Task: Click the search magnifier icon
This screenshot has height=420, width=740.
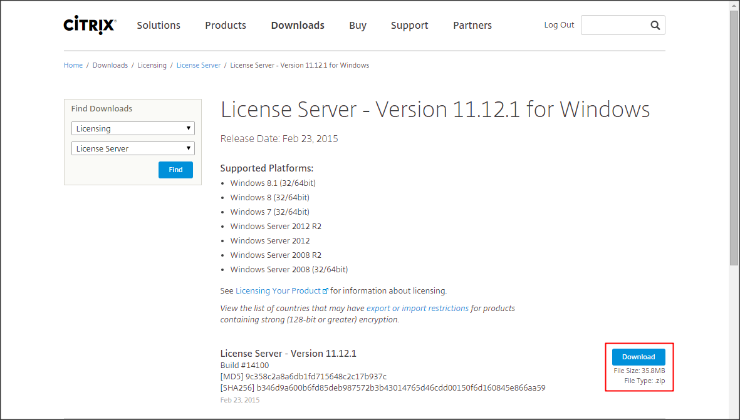Action: click(x=655, y=25)
